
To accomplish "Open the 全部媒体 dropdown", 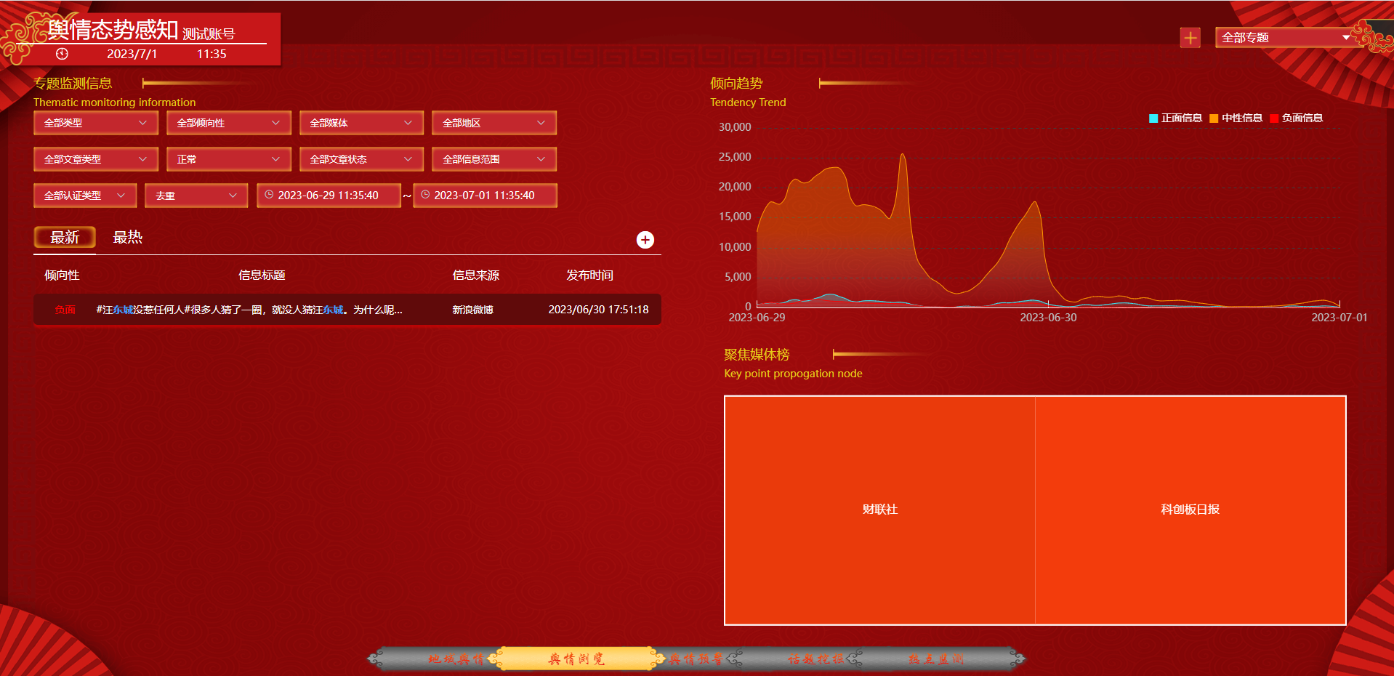I will pos(361,123).
